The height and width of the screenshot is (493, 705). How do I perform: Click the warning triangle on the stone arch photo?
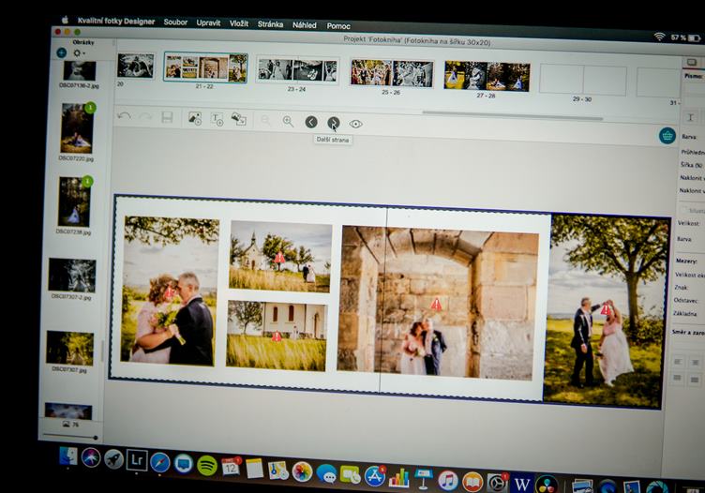436,305
